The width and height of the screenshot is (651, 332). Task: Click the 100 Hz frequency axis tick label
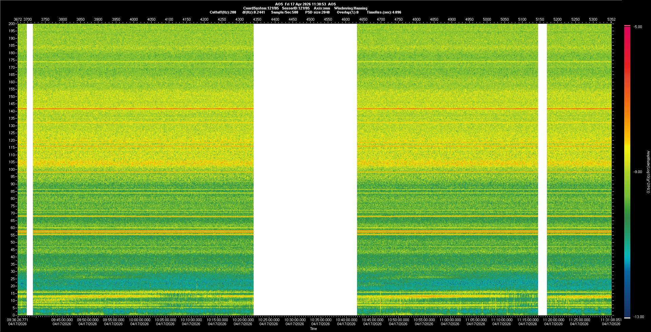coord(12,169)
